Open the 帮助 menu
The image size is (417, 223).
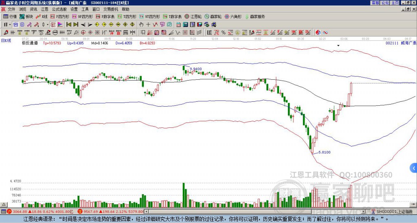point(125,9)
